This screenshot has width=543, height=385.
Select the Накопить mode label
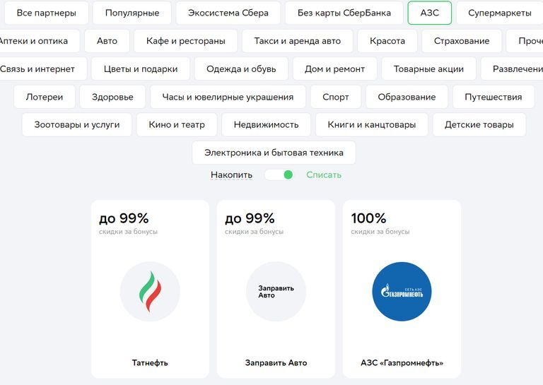pyautogui.click(x=231, y=175)
